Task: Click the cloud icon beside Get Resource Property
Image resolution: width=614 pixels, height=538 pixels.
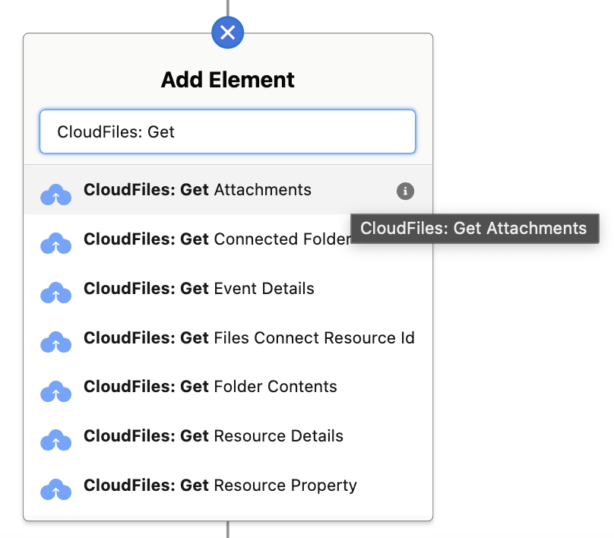Action: point(55,489)
